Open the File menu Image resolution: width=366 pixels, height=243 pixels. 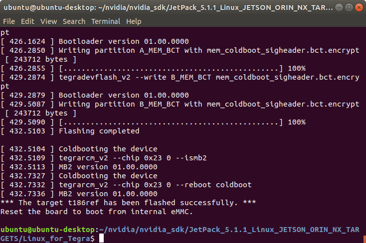(x=9, y=21)
